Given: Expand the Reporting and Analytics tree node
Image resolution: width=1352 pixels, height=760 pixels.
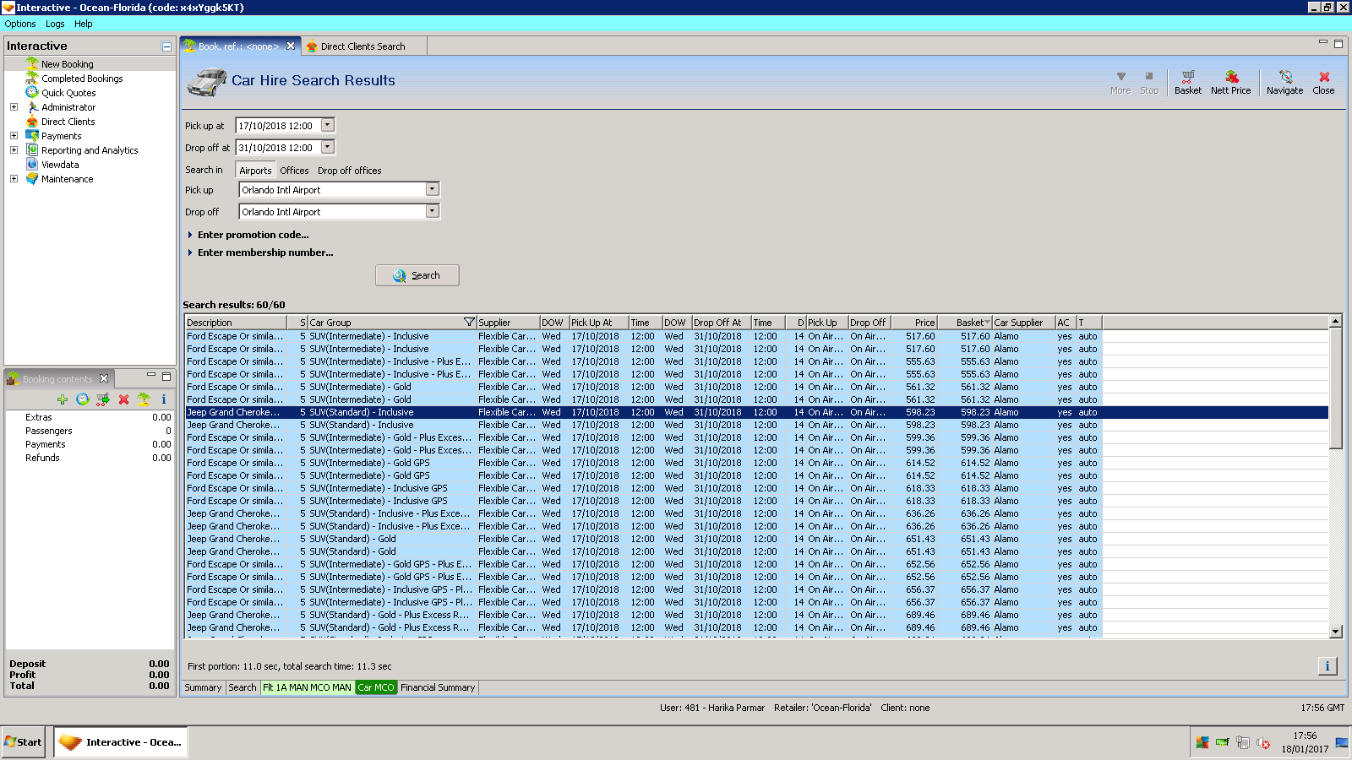Looking at the screenshot, I should tap(14, 150).
